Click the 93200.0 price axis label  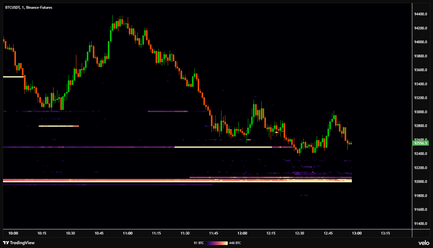click(421, 98)
